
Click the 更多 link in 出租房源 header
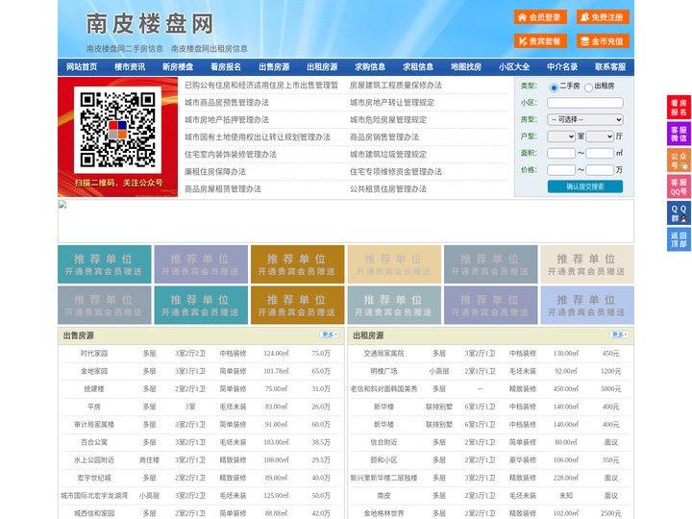pos(619,334)
